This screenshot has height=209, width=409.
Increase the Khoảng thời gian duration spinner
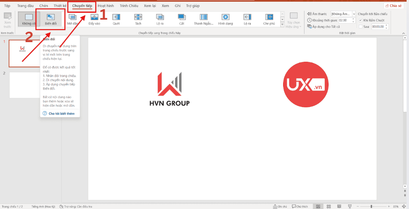pyautogui.click(x=354, y=19)
